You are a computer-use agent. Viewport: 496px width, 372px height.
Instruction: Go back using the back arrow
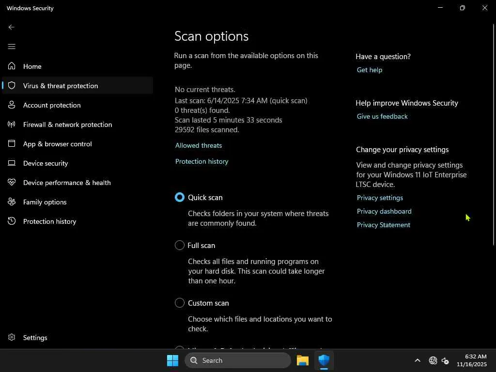click(x=12, y=27)
